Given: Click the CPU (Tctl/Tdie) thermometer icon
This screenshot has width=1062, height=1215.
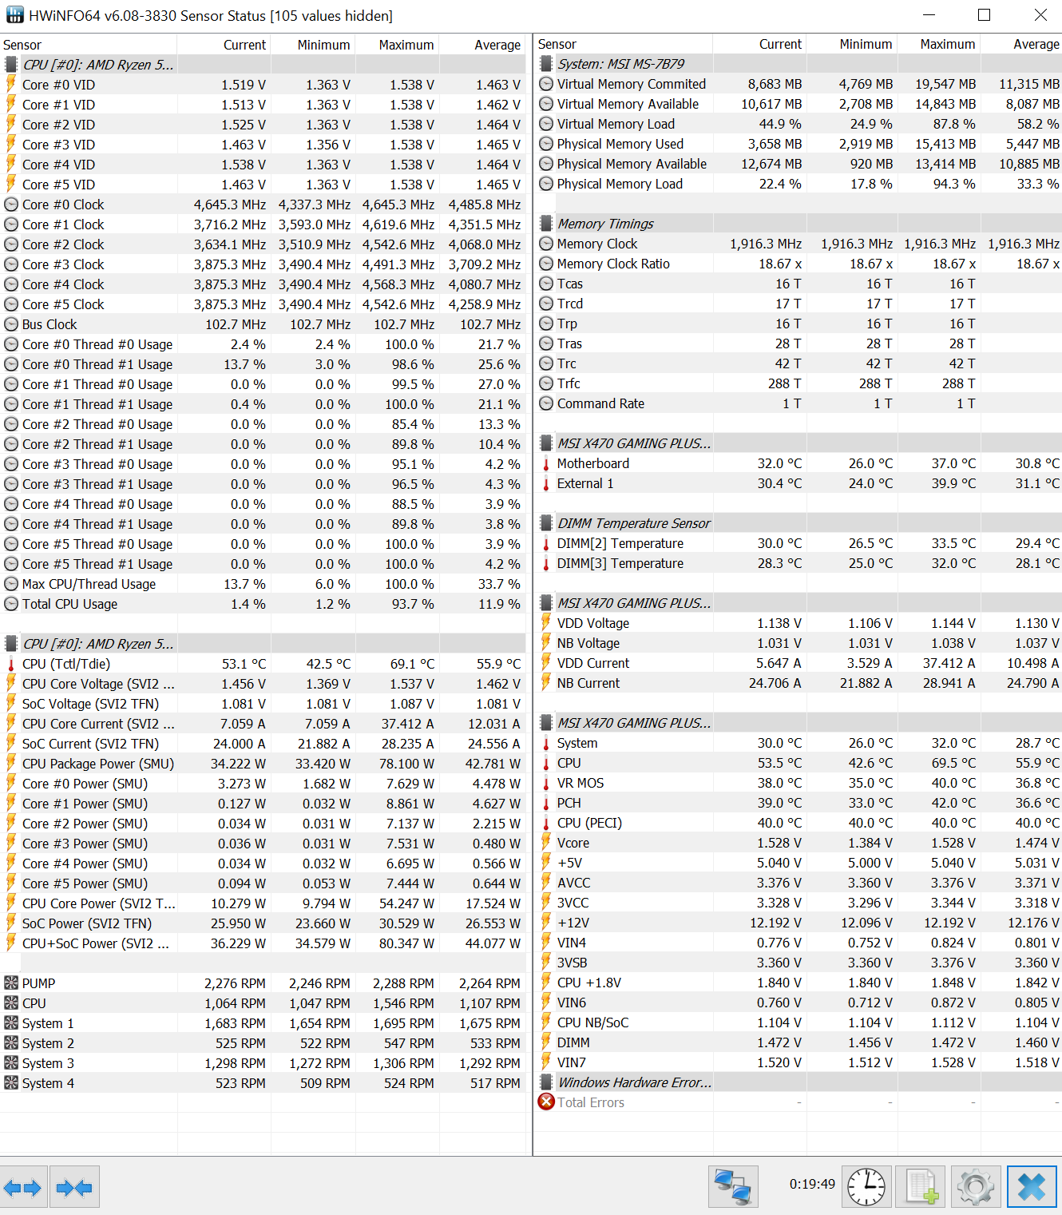Looking at the screenshot, I should pos(11,663).
